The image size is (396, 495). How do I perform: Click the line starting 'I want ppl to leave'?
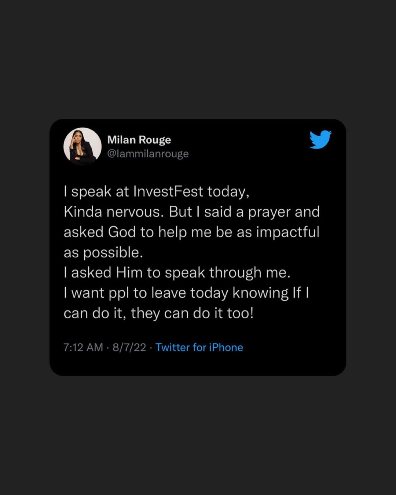186,293
